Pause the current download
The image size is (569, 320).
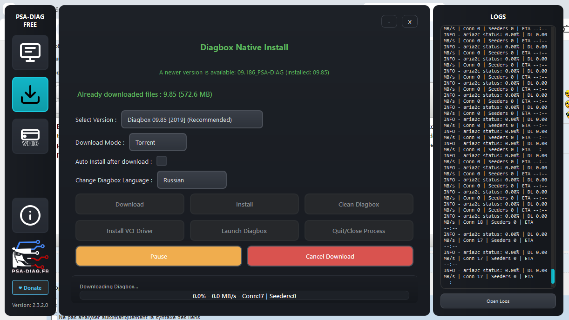[159, 256]
